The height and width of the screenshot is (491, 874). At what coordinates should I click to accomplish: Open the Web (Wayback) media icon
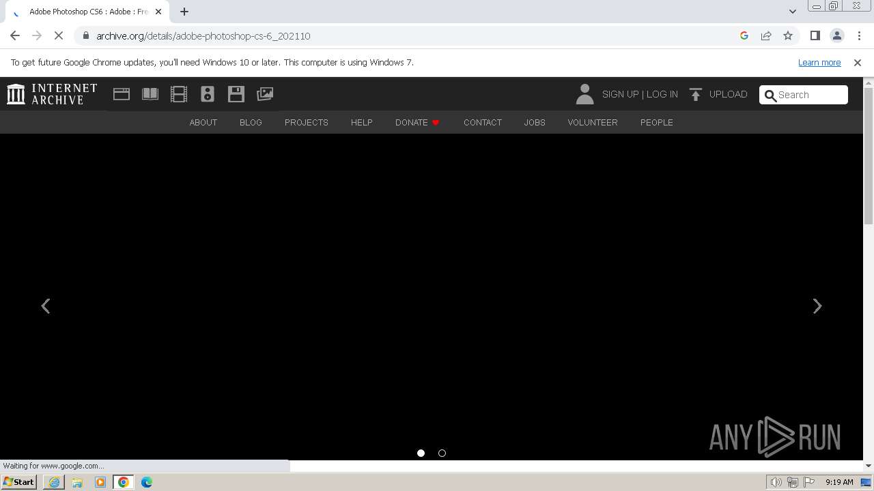pos(122,94)
